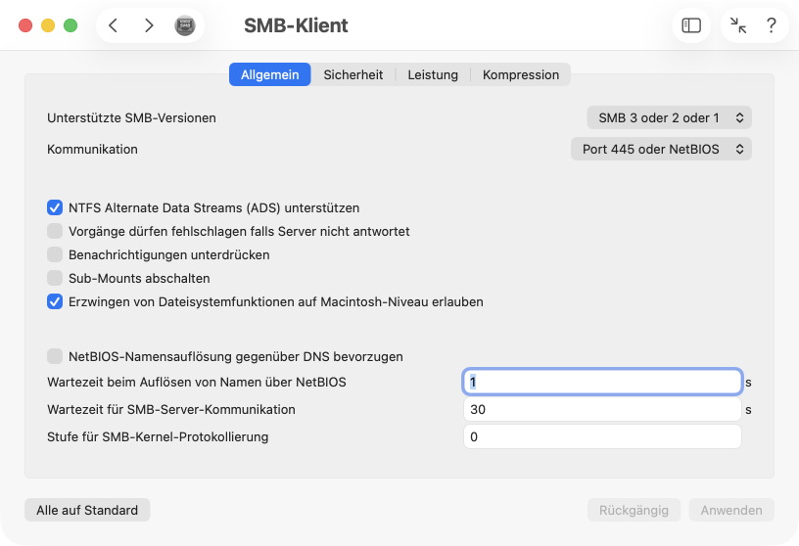Open the Port 445 oder NetBIOS dropdown
Image resolution: width=799 pixels, height=546 pixels.
click(x=661, y=150)
